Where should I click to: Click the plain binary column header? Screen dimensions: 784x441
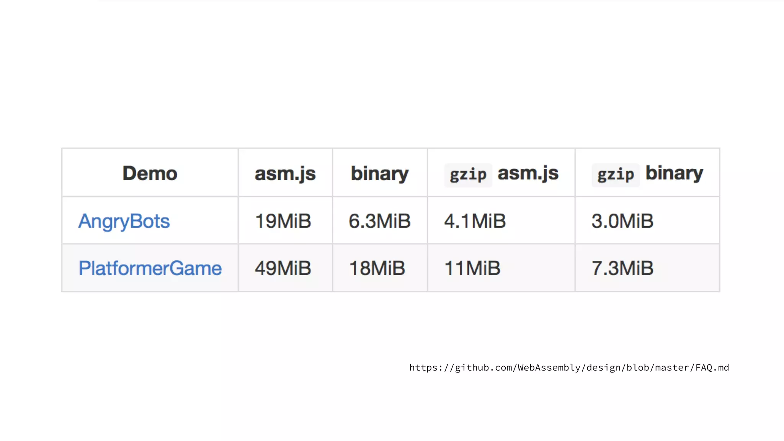[380, 174]
